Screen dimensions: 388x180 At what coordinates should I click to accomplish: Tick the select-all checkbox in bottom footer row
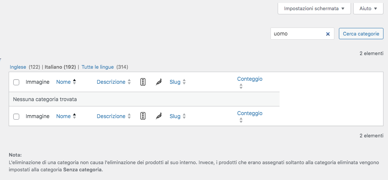pyautogui.click(x=16, y=117)
